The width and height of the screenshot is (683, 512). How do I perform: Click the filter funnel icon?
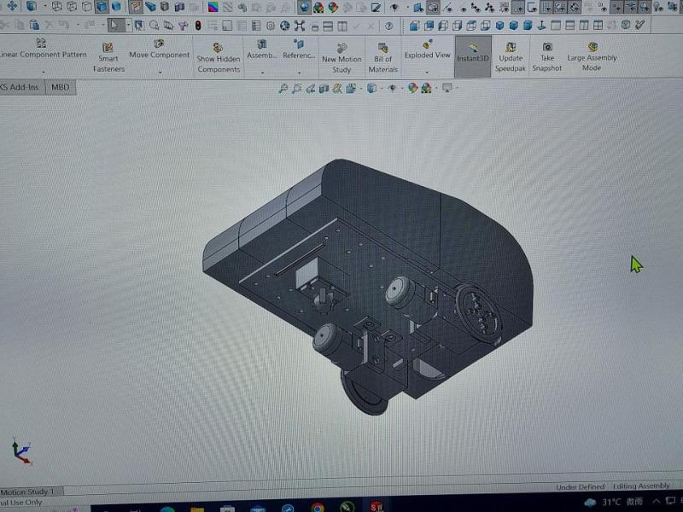183,26
